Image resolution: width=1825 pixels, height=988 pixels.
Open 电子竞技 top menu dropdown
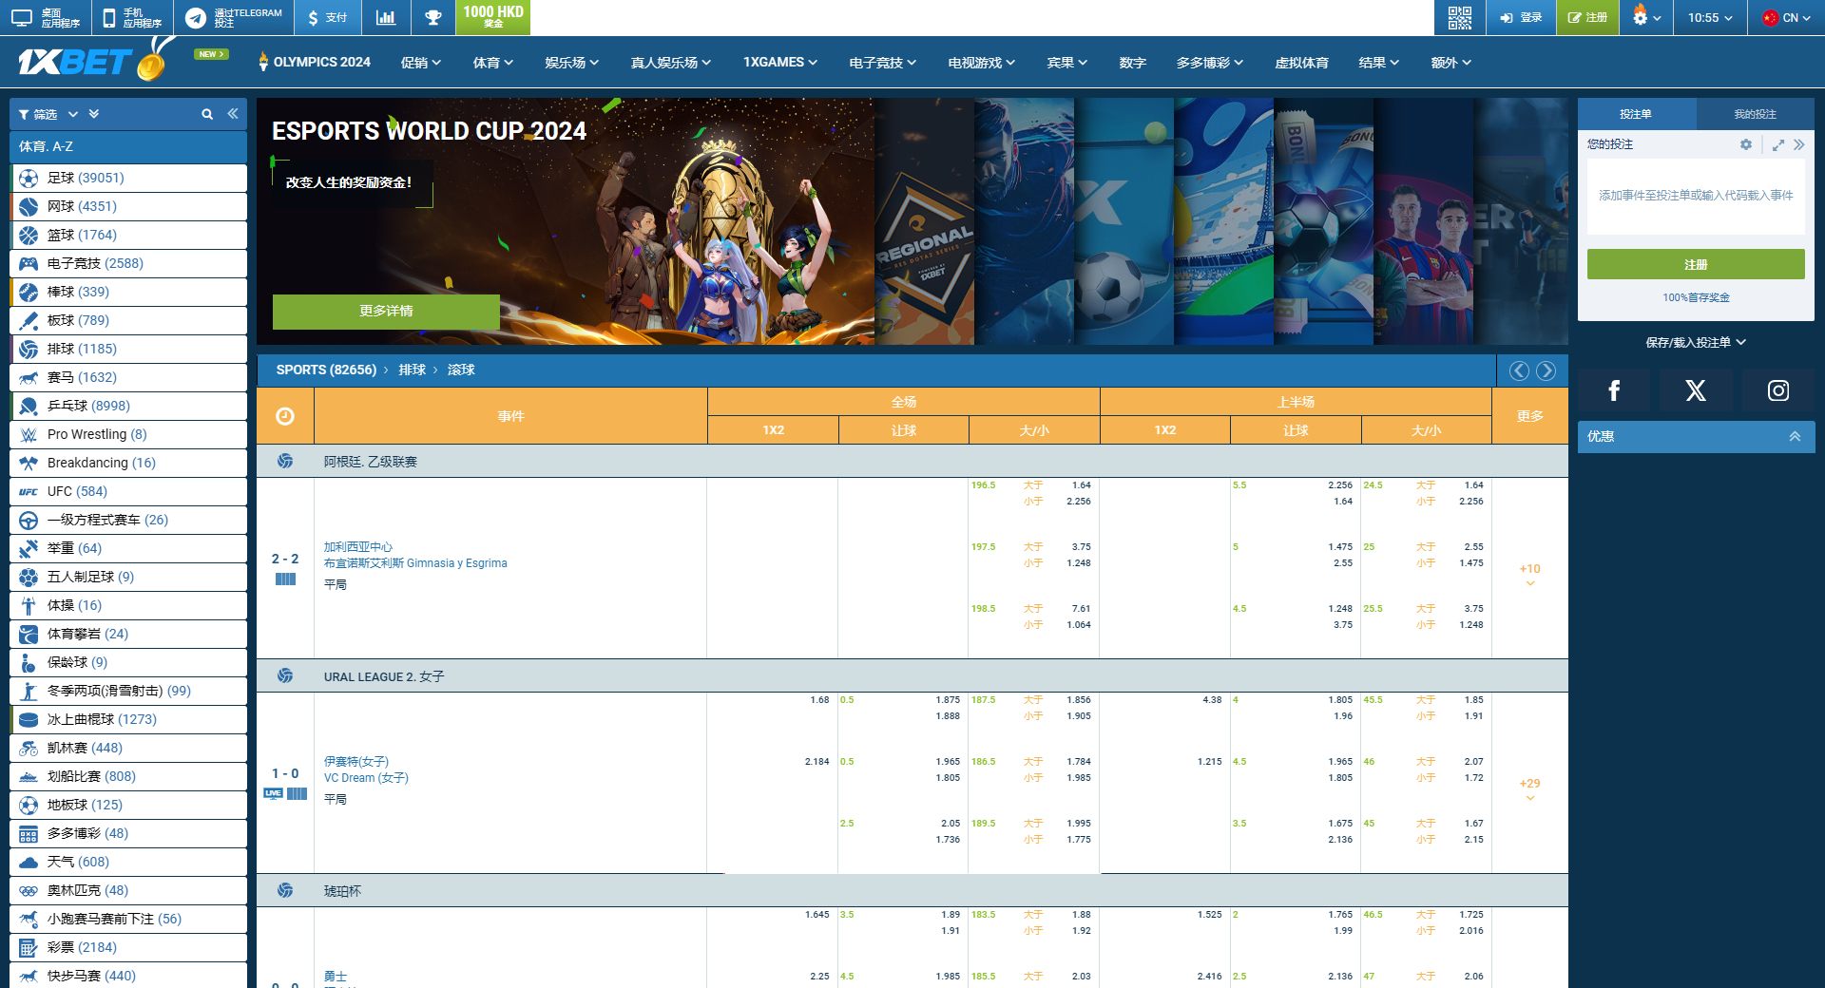pos(883,63)
